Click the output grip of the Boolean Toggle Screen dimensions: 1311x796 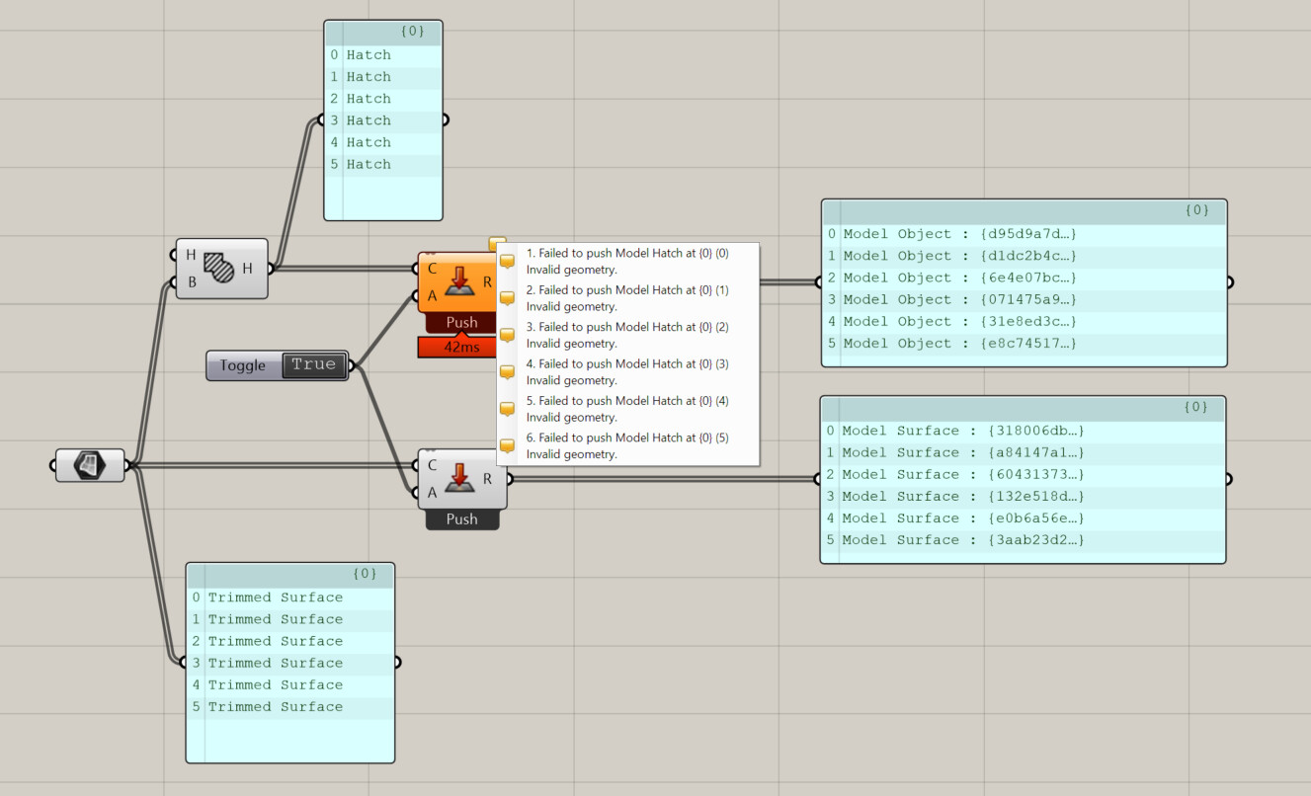click(353, 367)
